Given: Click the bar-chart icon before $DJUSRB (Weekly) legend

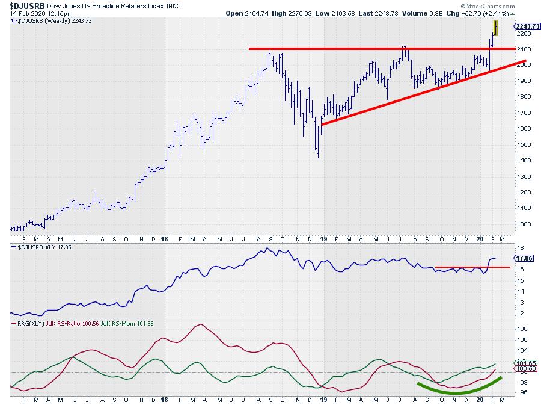Looking at the screenshot, I should (x=14, y=21).
